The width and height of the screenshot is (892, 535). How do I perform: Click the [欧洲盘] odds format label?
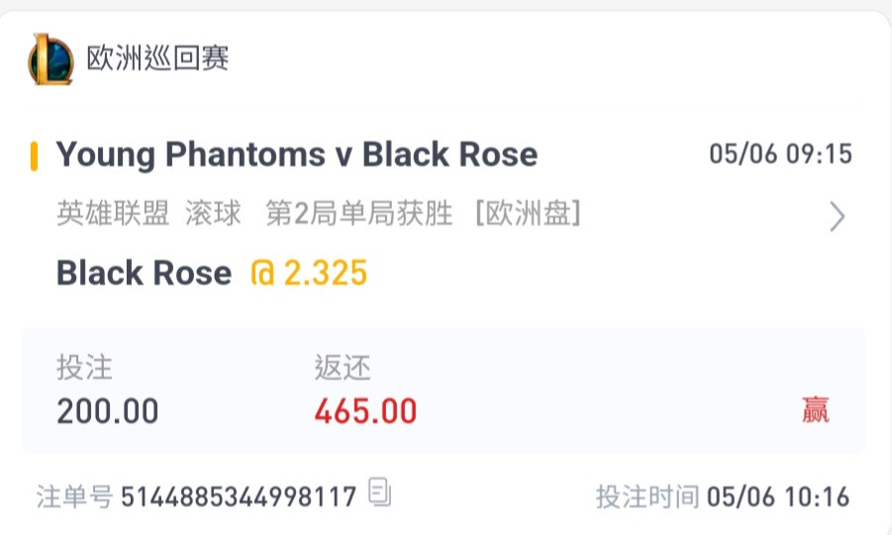528,214
